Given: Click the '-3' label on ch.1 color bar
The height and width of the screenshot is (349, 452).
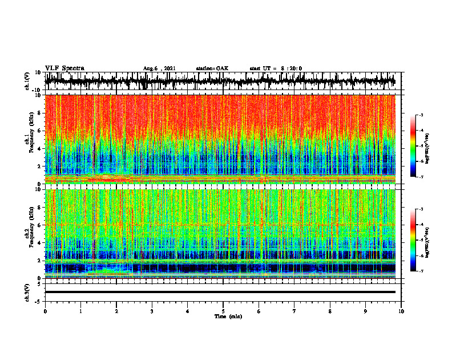Looking at the screenshot, I should pyautogui.click(x=421, y=115).
